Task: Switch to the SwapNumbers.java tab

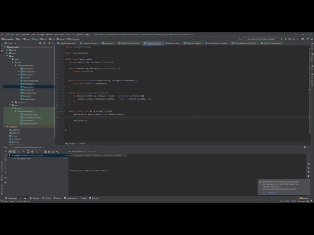Action: pos(66,43)
